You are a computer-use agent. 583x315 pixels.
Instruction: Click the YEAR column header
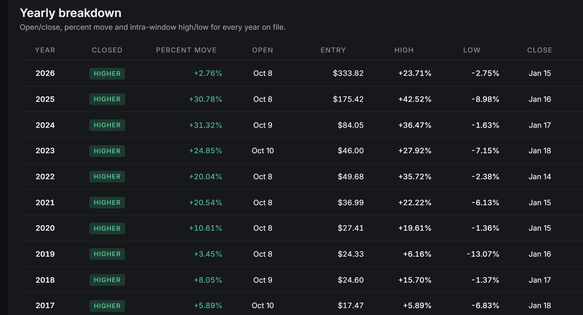coord(45,50)
